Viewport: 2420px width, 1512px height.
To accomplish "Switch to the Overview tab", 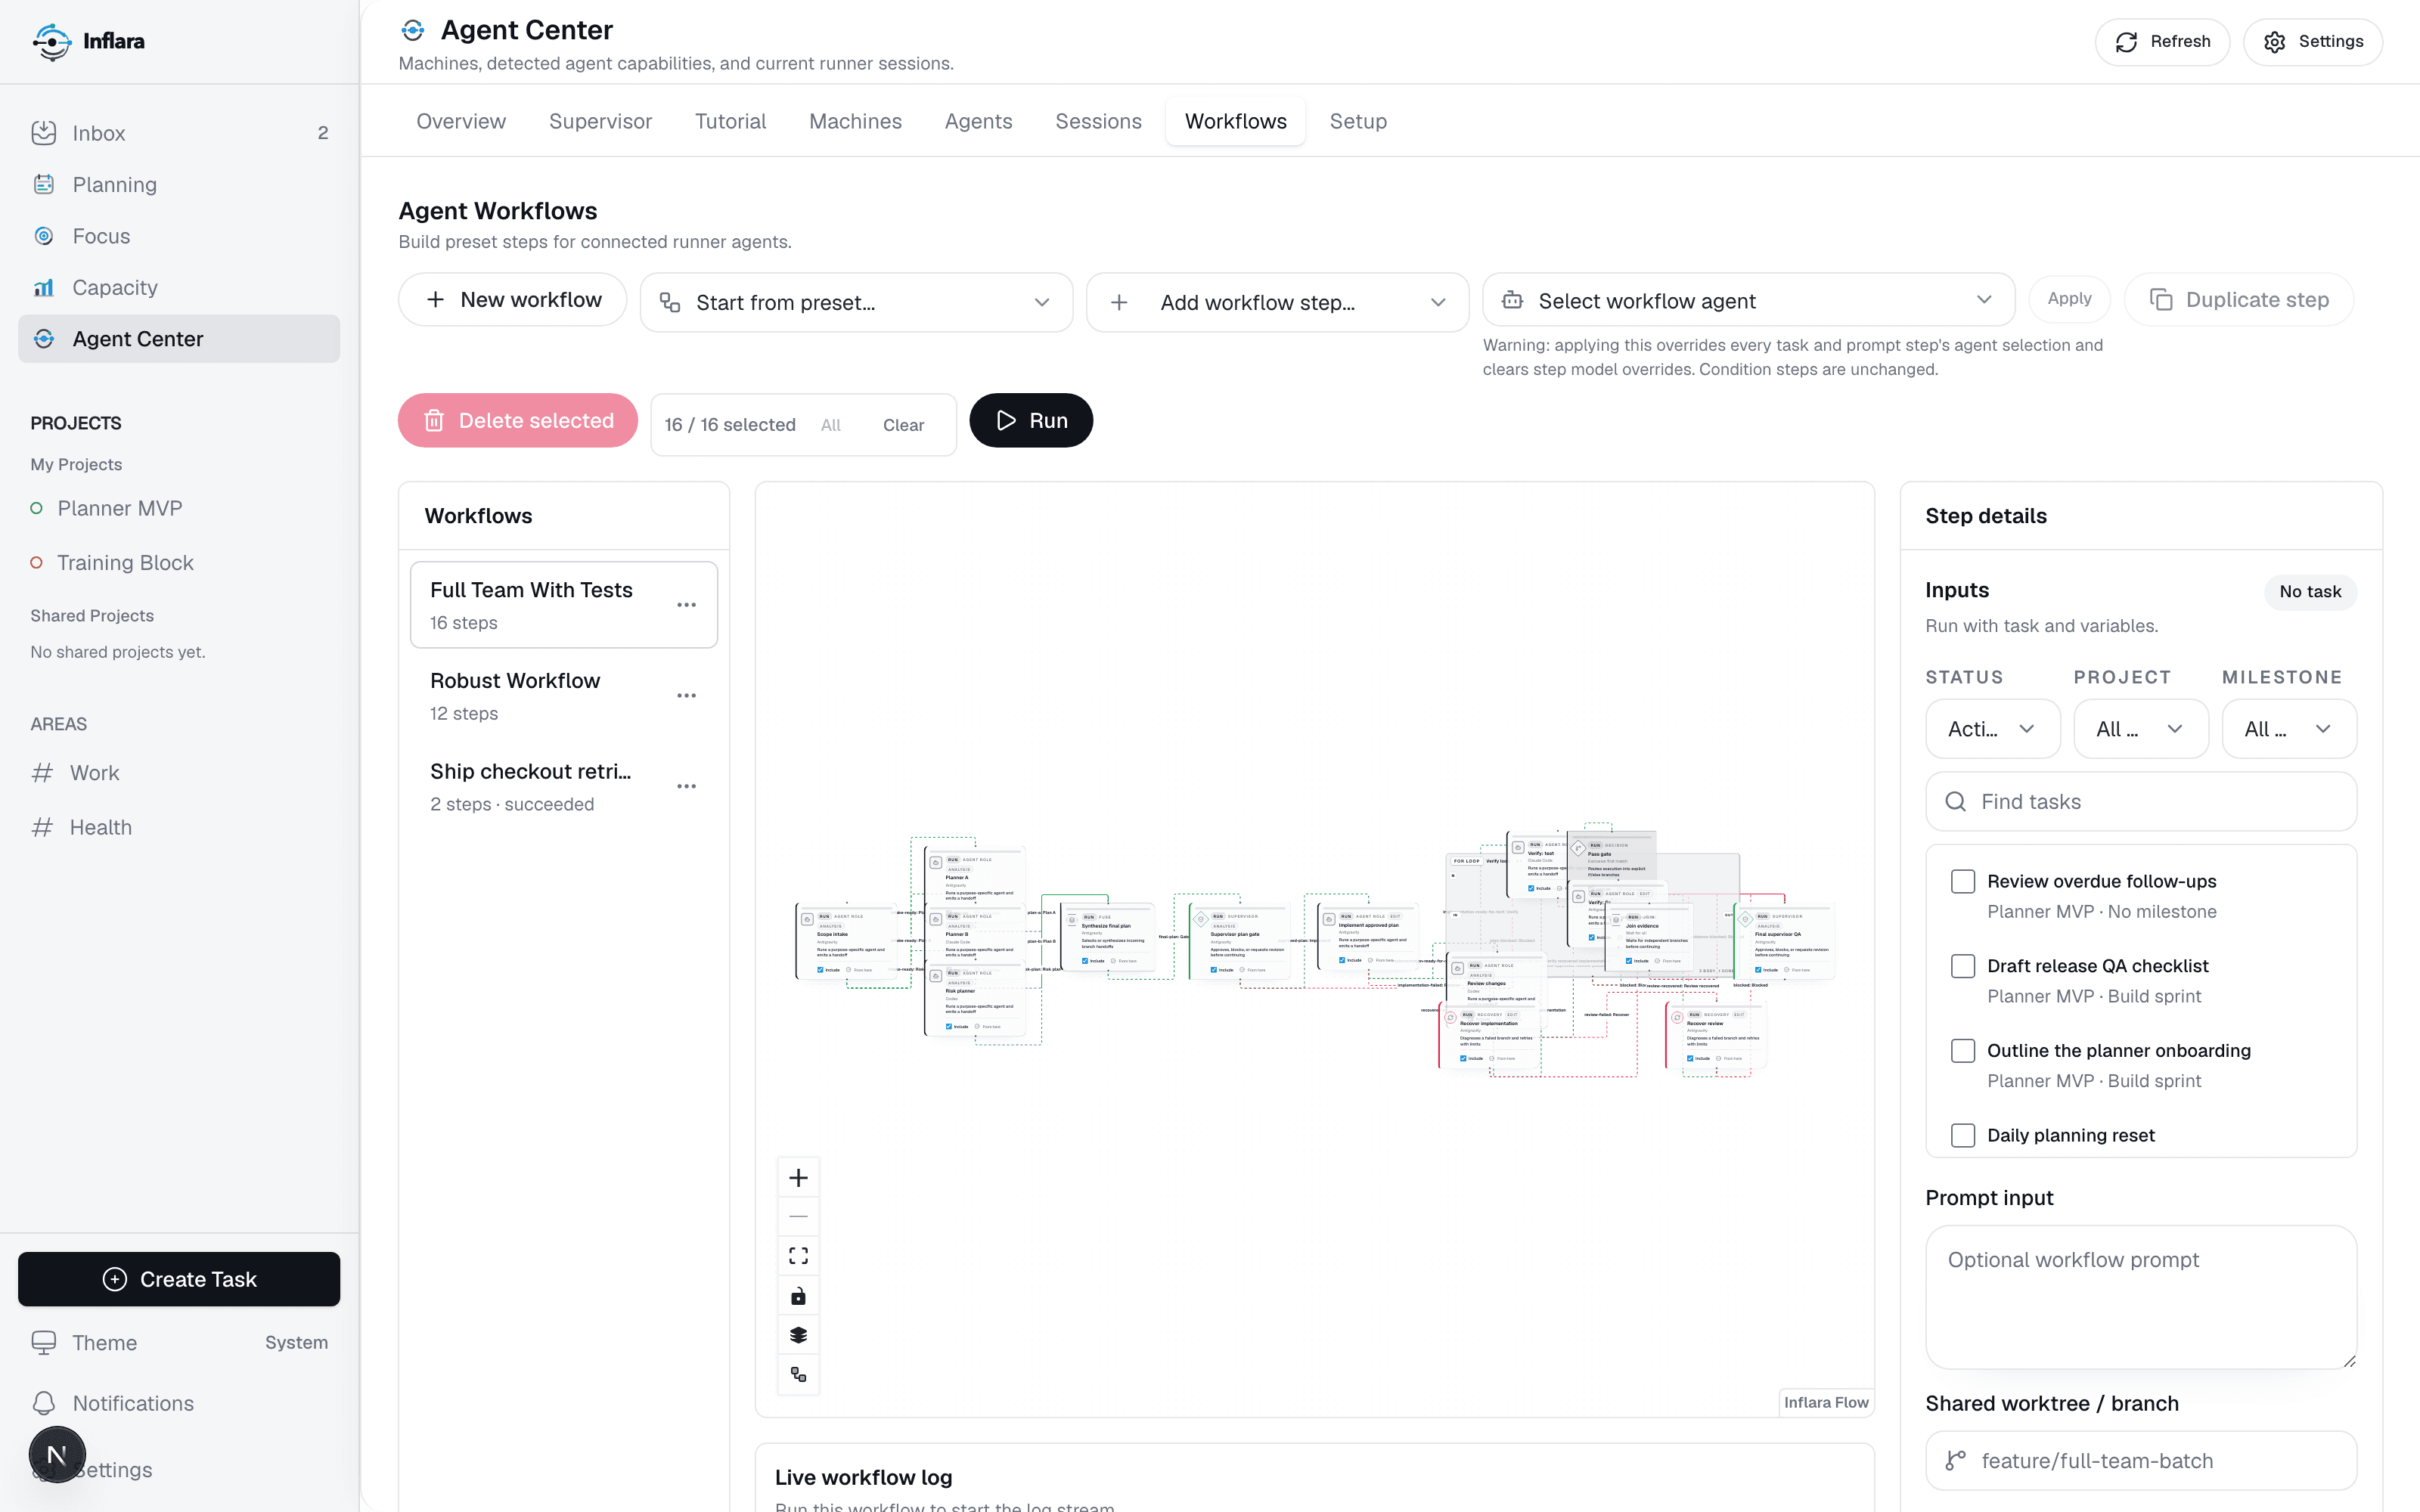I will point(461,121).
